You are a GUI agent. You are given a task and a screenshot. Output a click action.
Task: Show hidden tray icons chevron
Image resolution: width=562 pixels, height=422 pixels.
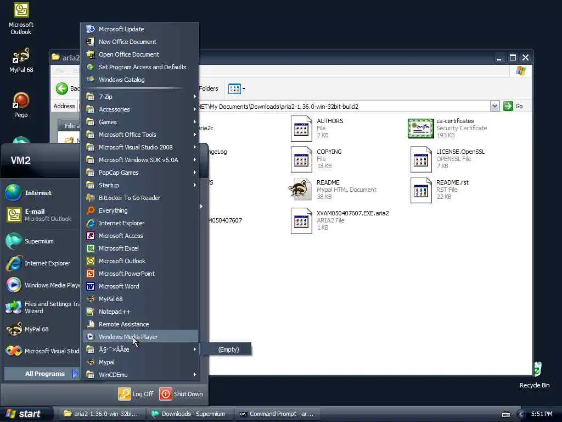click(521, 414)
